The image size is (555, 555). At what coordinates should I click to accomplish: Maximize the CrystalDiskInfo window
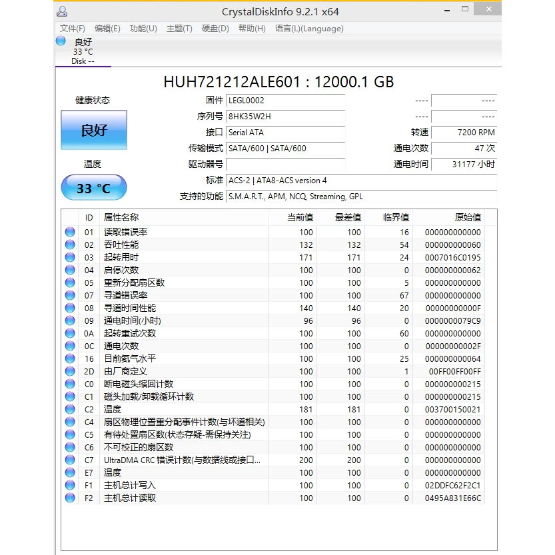[465, 9]
